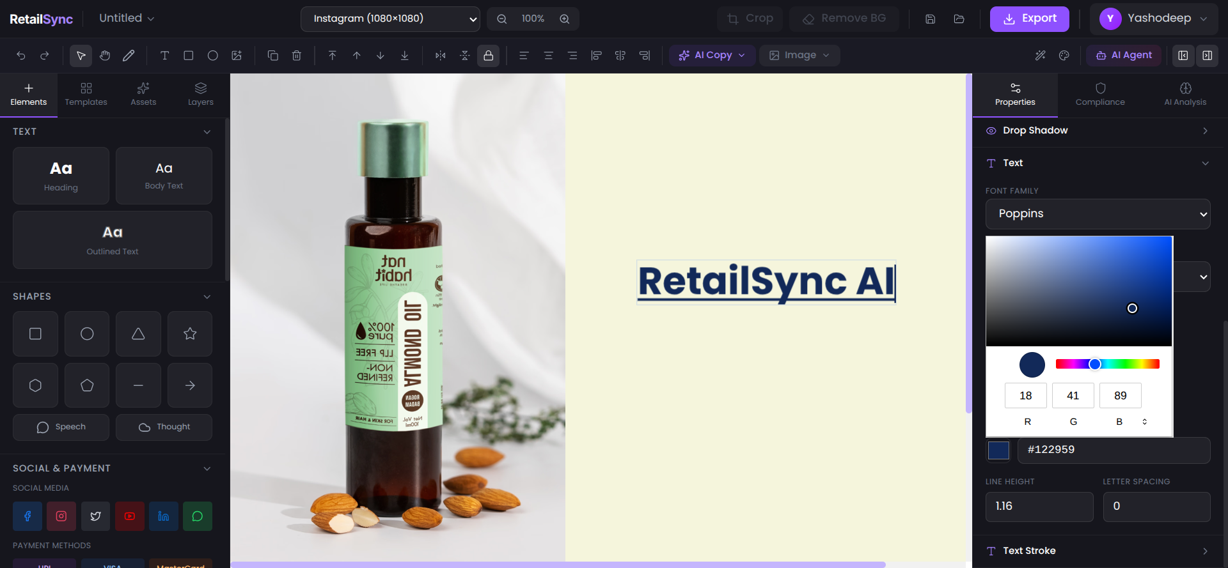Open a project via folder icon
This screenshot has width=1228, height=568.
click(959, 19)
